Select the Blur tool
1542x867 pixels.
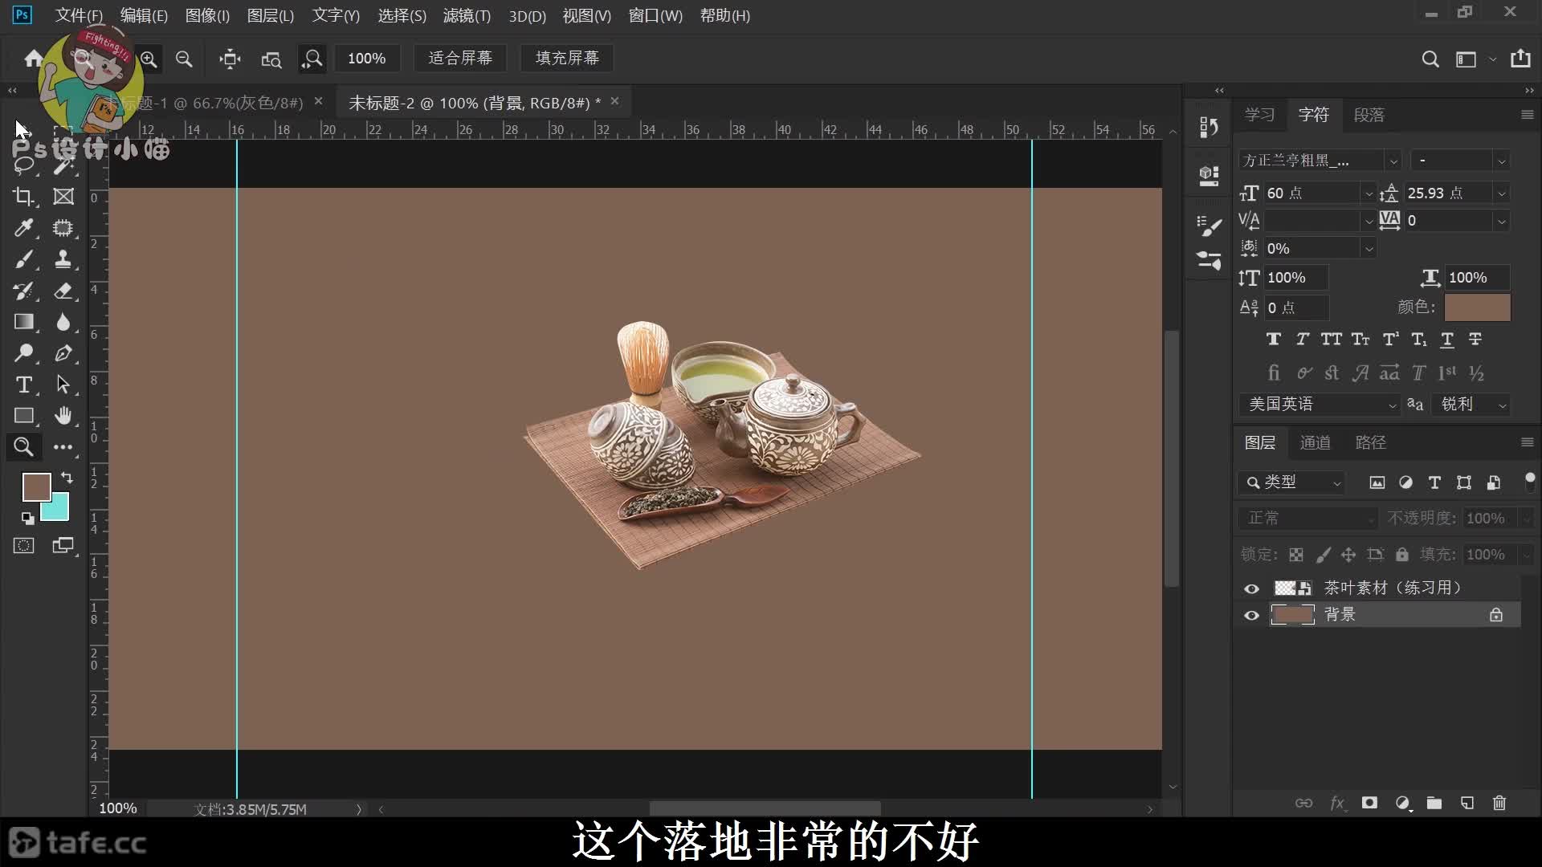click(x=63, y=322)
